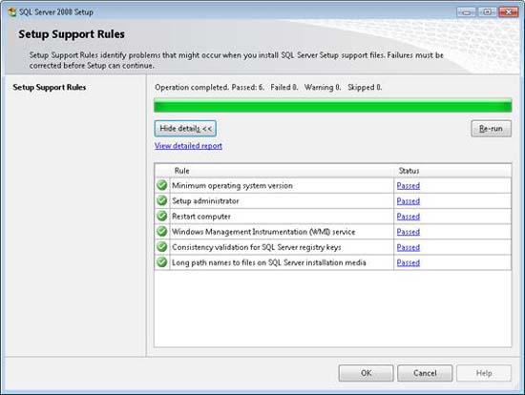
Task: Collapse details with Hide details button
Action: [185, 129]
